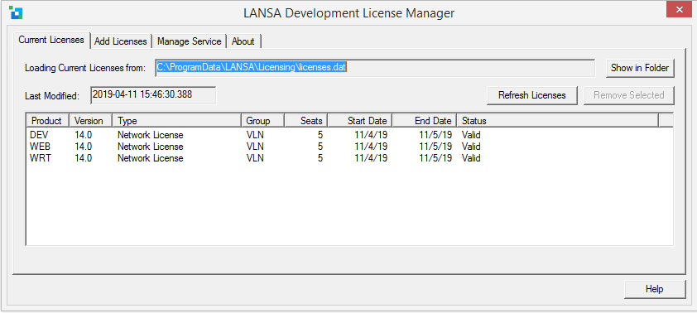Sort by the Group column header
The height and width of the screenshot is (313, 697).
(x=262, y=121)
